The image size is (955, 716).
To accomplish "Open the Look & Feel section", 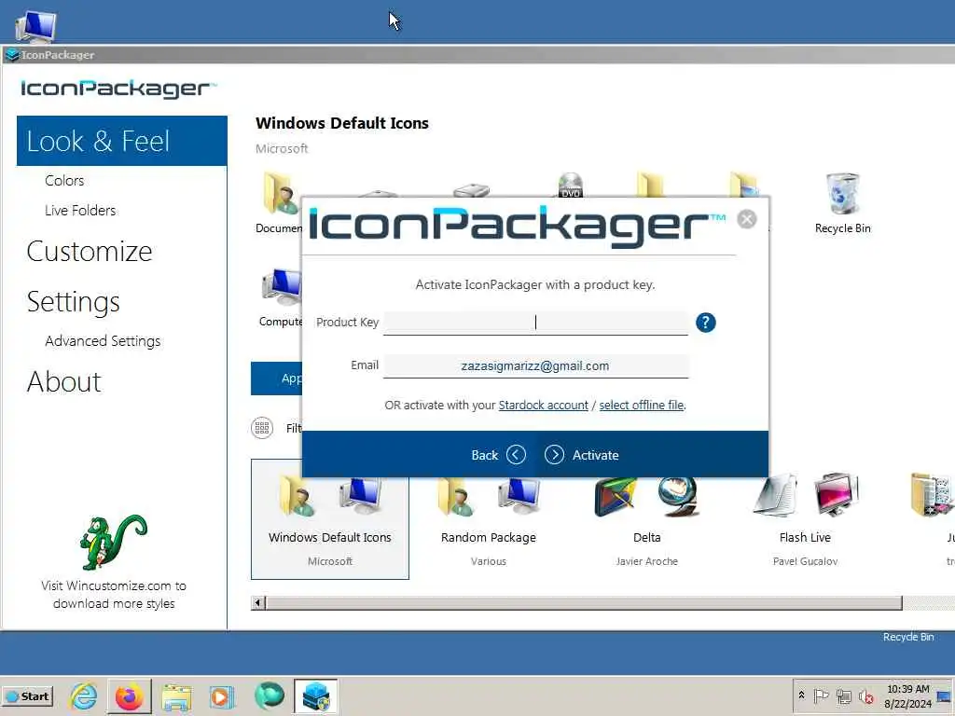I will (122, 141).
